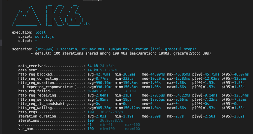Click the 'execution:' label
253x134 pixels.
[x=22, y=32]
